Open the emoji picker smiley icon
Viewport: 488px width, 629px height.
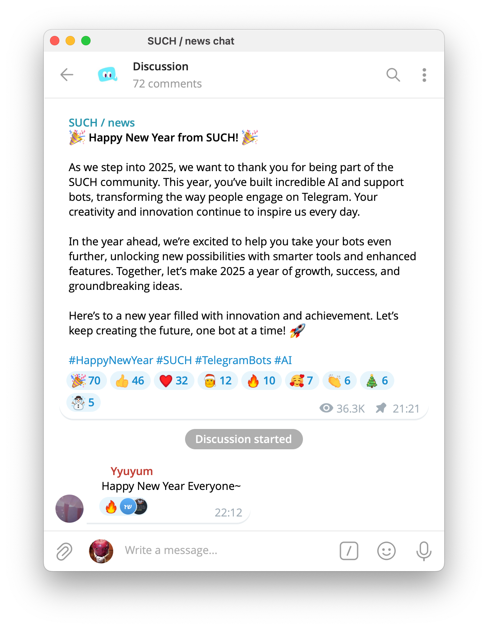click(x=386, y=551)
